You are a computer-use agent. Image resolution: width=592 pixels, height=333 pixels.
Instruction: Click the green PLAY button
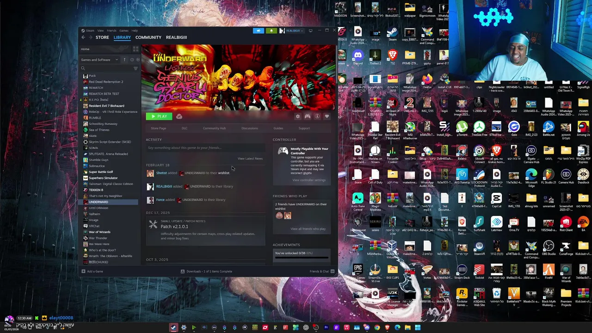[159, 117]
